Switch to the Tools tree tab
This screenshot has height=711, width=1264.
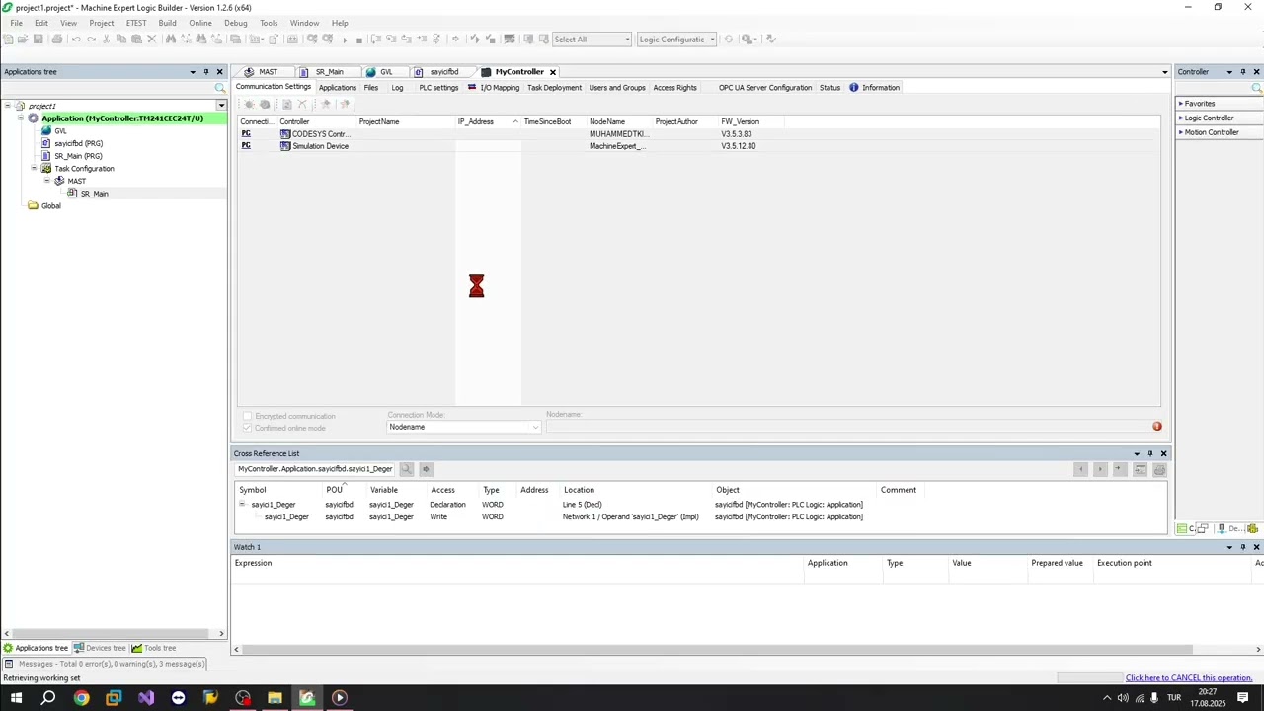[154, 648]
